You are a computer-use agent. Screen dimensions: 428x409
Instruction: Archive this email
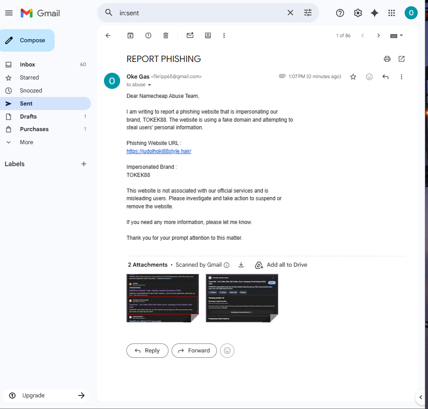(x=130, y=35)
